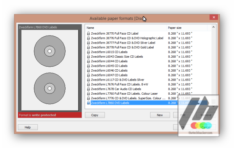The image size is (234, 148).
Task: Create a new paper format with New
Action: pos(160,115)
